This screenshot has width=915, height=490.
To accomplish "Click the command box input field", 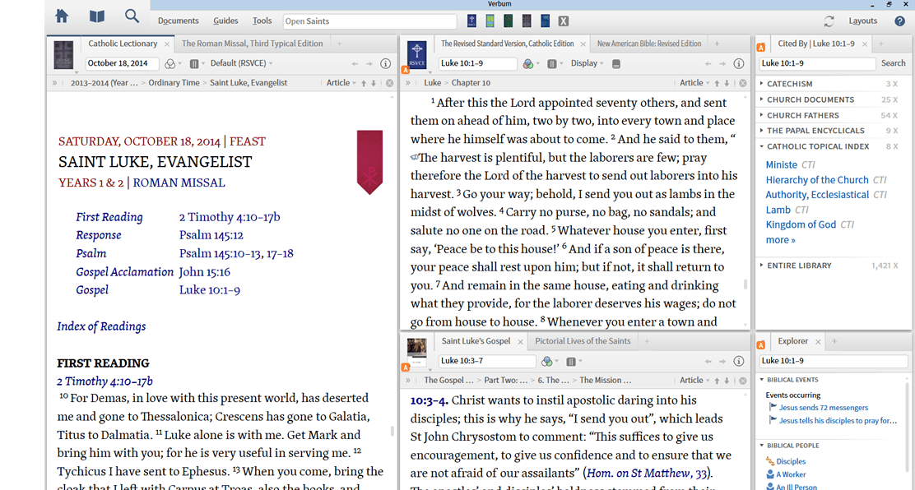I will 370,21.
